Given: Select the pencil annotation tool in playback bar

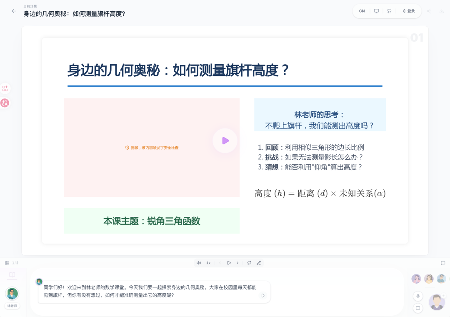Looking at the screenshot, I should [x=259, y=263].
